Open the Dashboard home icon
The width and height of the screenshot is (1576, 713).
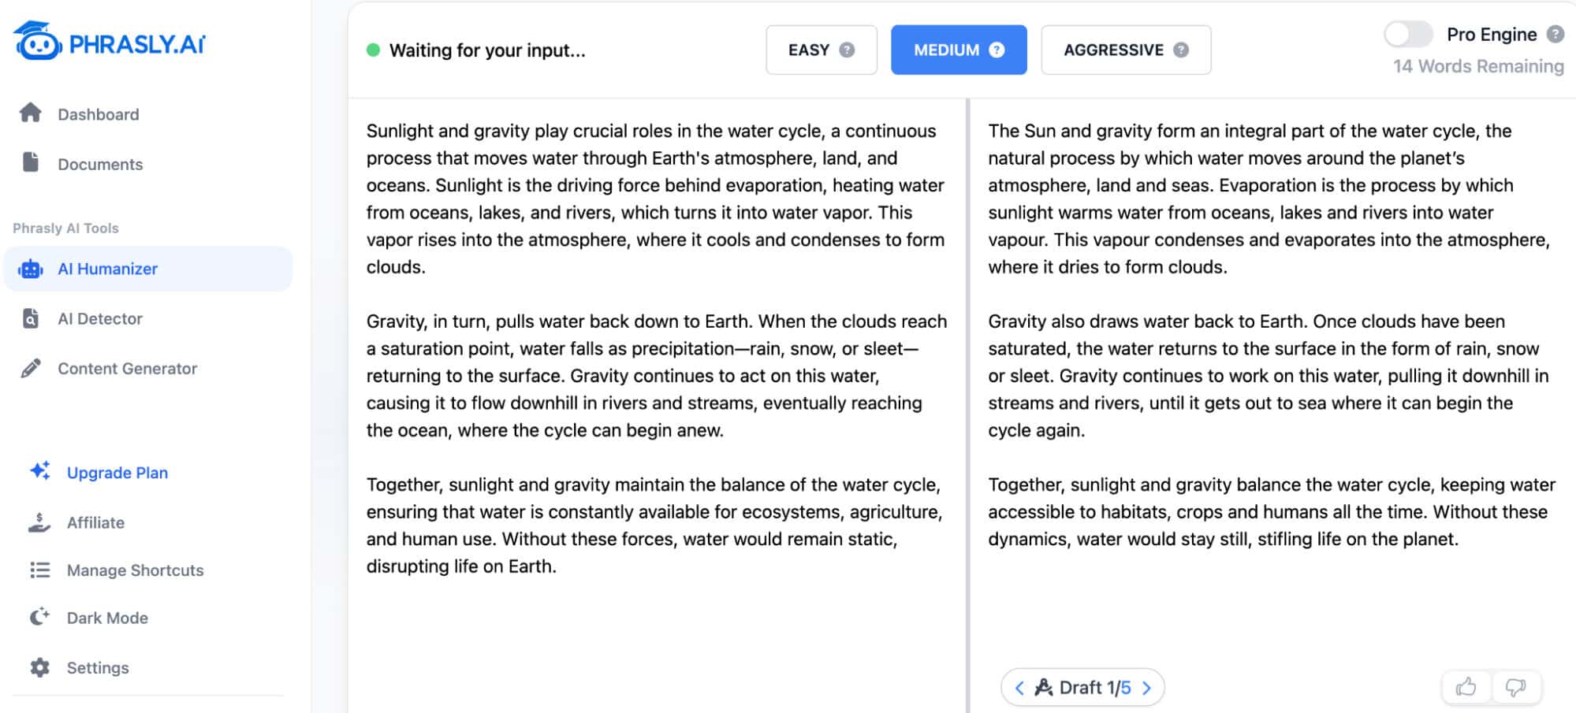32,113
